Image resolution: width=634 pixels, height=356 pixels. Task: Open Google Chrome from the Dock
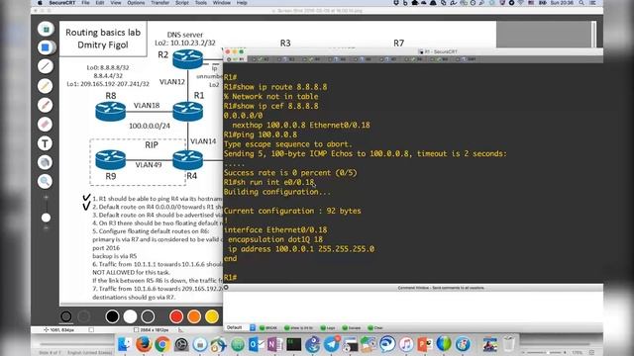[162, 344]
